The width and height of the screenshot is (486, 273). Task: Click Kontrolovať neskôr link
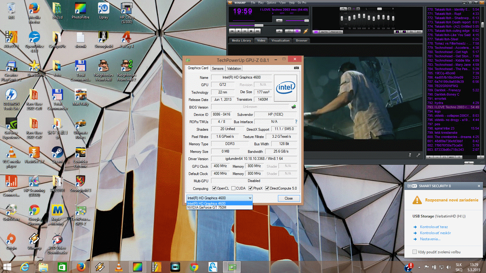point(435,233)
